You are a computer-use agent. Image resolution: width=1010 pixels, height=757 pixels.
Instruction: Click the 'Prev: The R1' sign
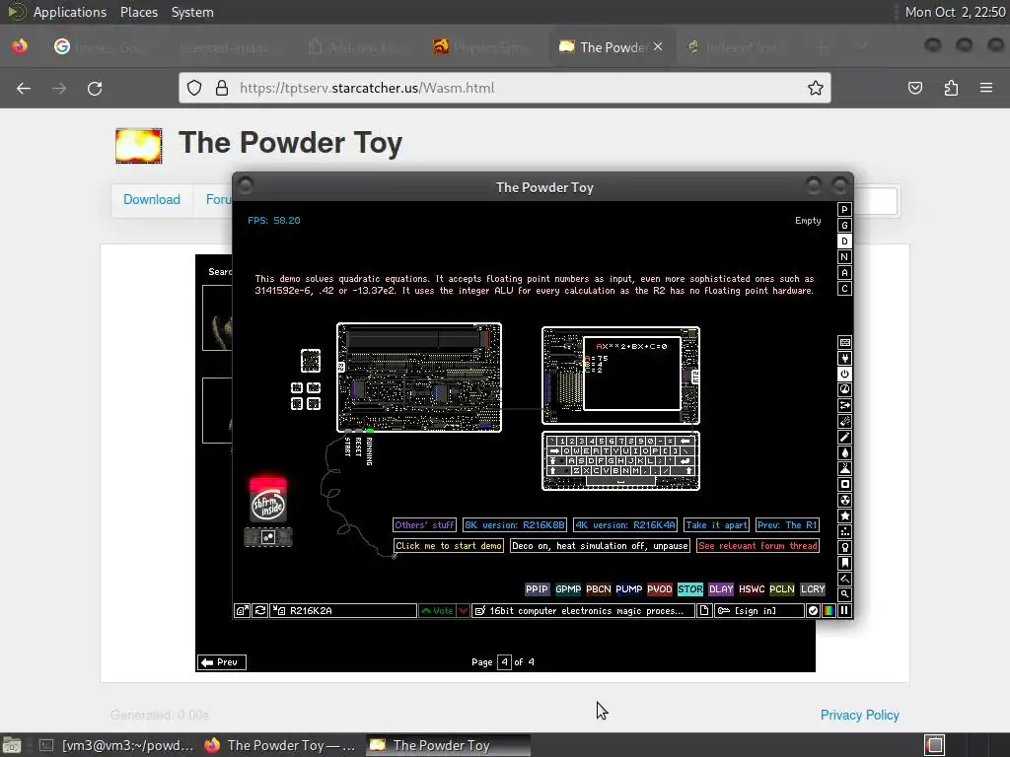(787, 525)
